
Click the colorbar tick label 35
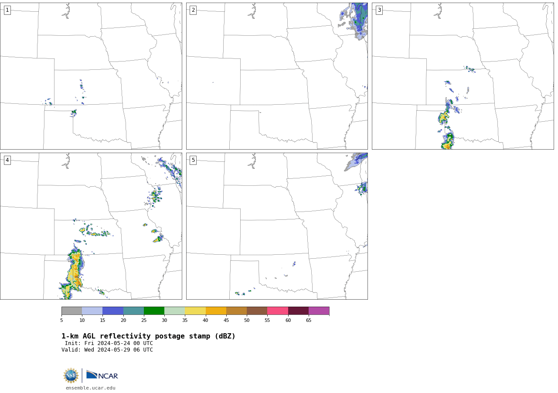pos(185,321)
